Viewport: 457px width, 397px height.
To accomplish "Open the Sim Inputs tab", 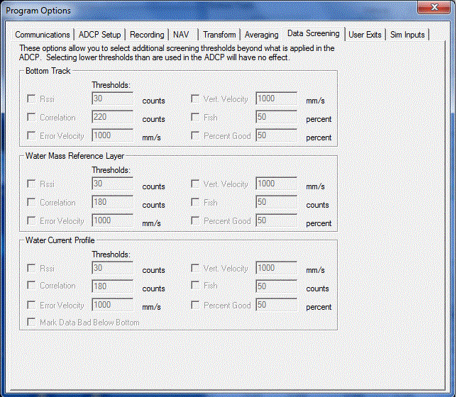I will 407,35.
